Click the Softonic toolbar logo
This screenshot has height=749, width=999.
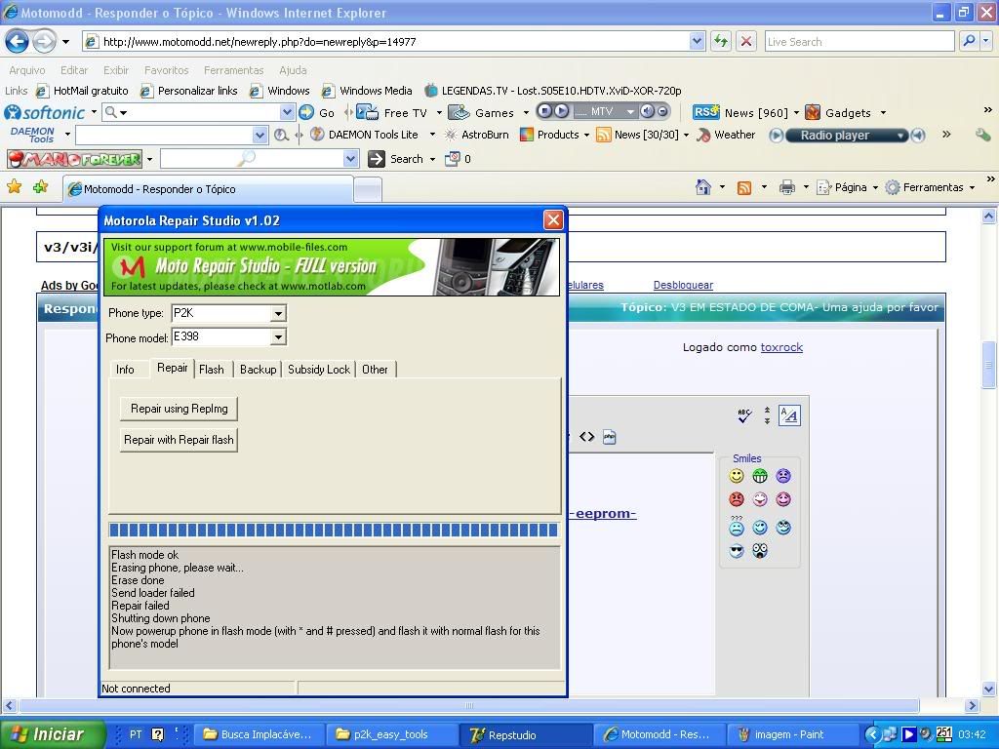tap(45, 113)
